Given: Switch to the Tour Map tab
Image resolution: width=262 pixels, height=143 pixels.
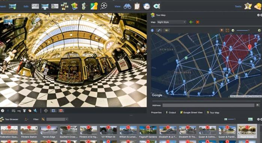Looking at the screenshot, I should coord(213,113).
